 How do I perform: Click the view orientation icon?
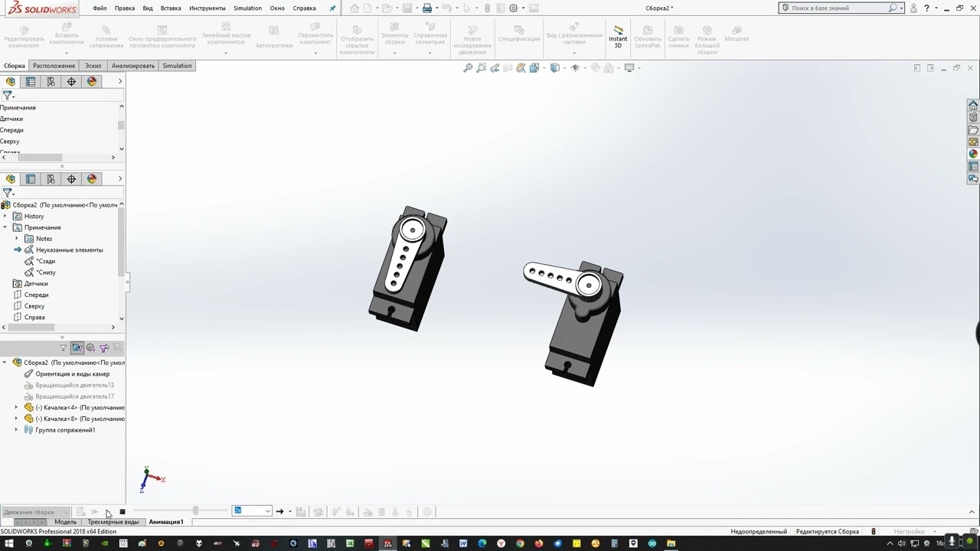click(x=534, y=68)
